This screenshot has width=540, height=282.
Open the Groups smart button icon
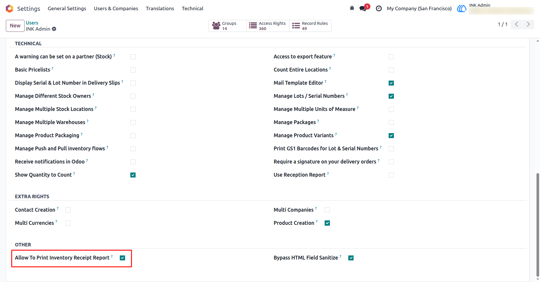point(216,26)
